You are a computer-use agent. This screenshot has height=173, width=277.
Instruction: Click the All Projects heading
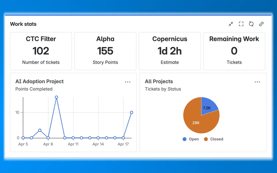coord(159,81)
